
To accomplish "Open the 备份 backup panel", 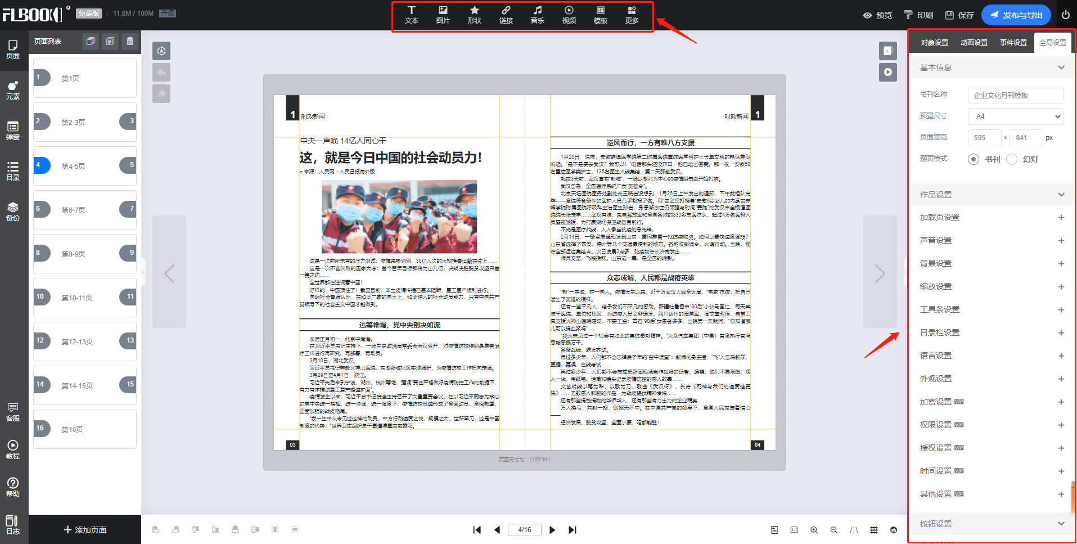I will click(13, 212).
